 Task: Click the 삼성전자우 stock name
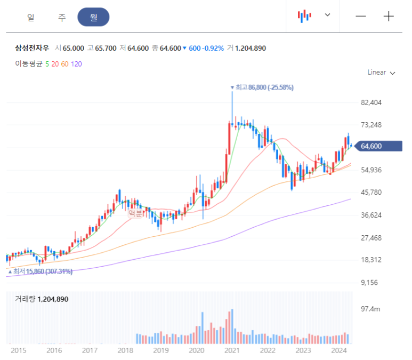(x=32, y=48)
